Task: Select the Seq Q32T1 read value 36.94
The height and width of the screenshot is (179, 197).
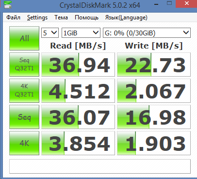Action: 78,65
